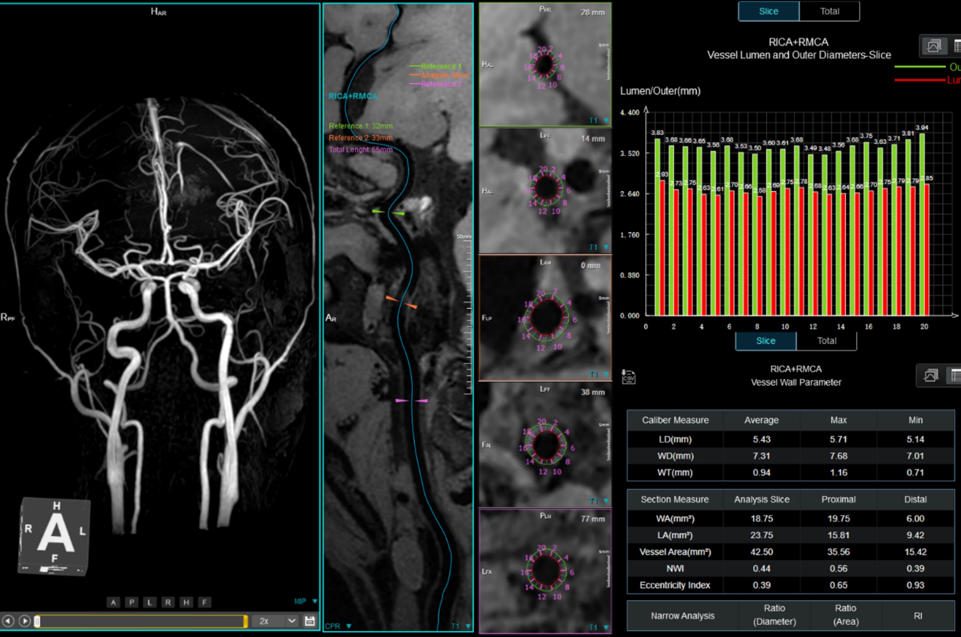
Task: Click the play forward button
Action: click(25, 621)
